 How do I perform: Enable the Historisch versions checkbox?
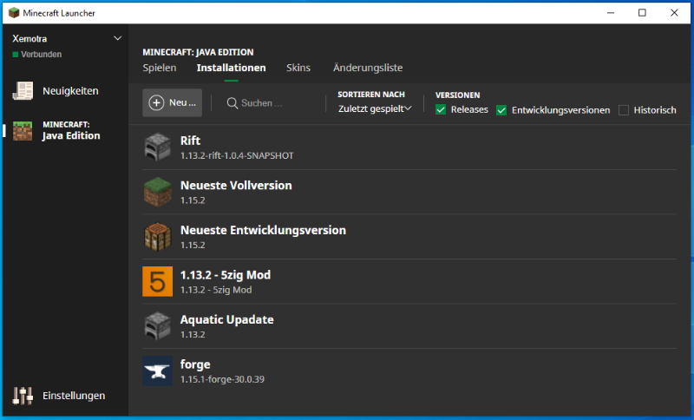pyautogui.click(x=624, y=110)
